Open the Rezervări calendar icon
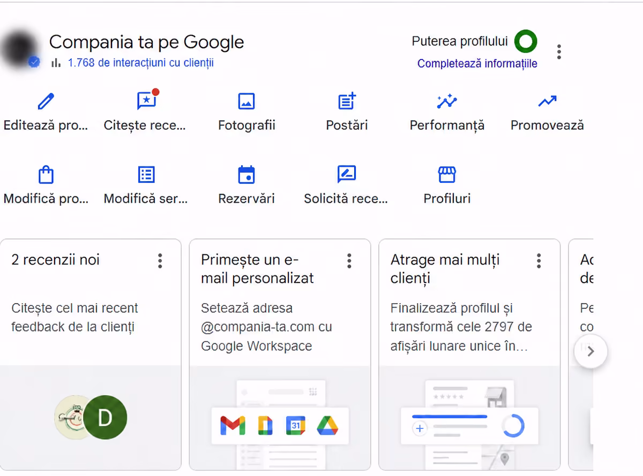Screen dimensions: 643x476 (246, 174)
